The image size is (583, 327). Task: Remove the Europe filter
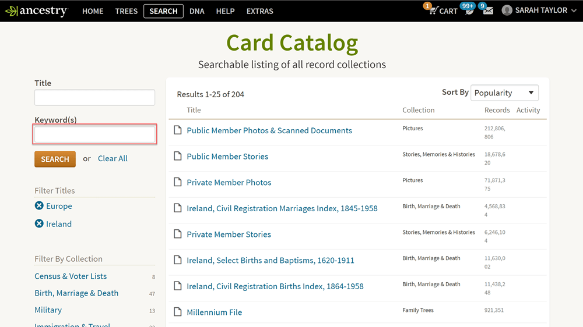(39, 205)
